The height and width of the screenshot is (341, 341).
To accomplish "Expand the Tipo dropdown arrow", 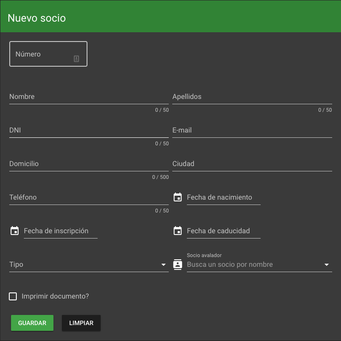I will 163,265.
